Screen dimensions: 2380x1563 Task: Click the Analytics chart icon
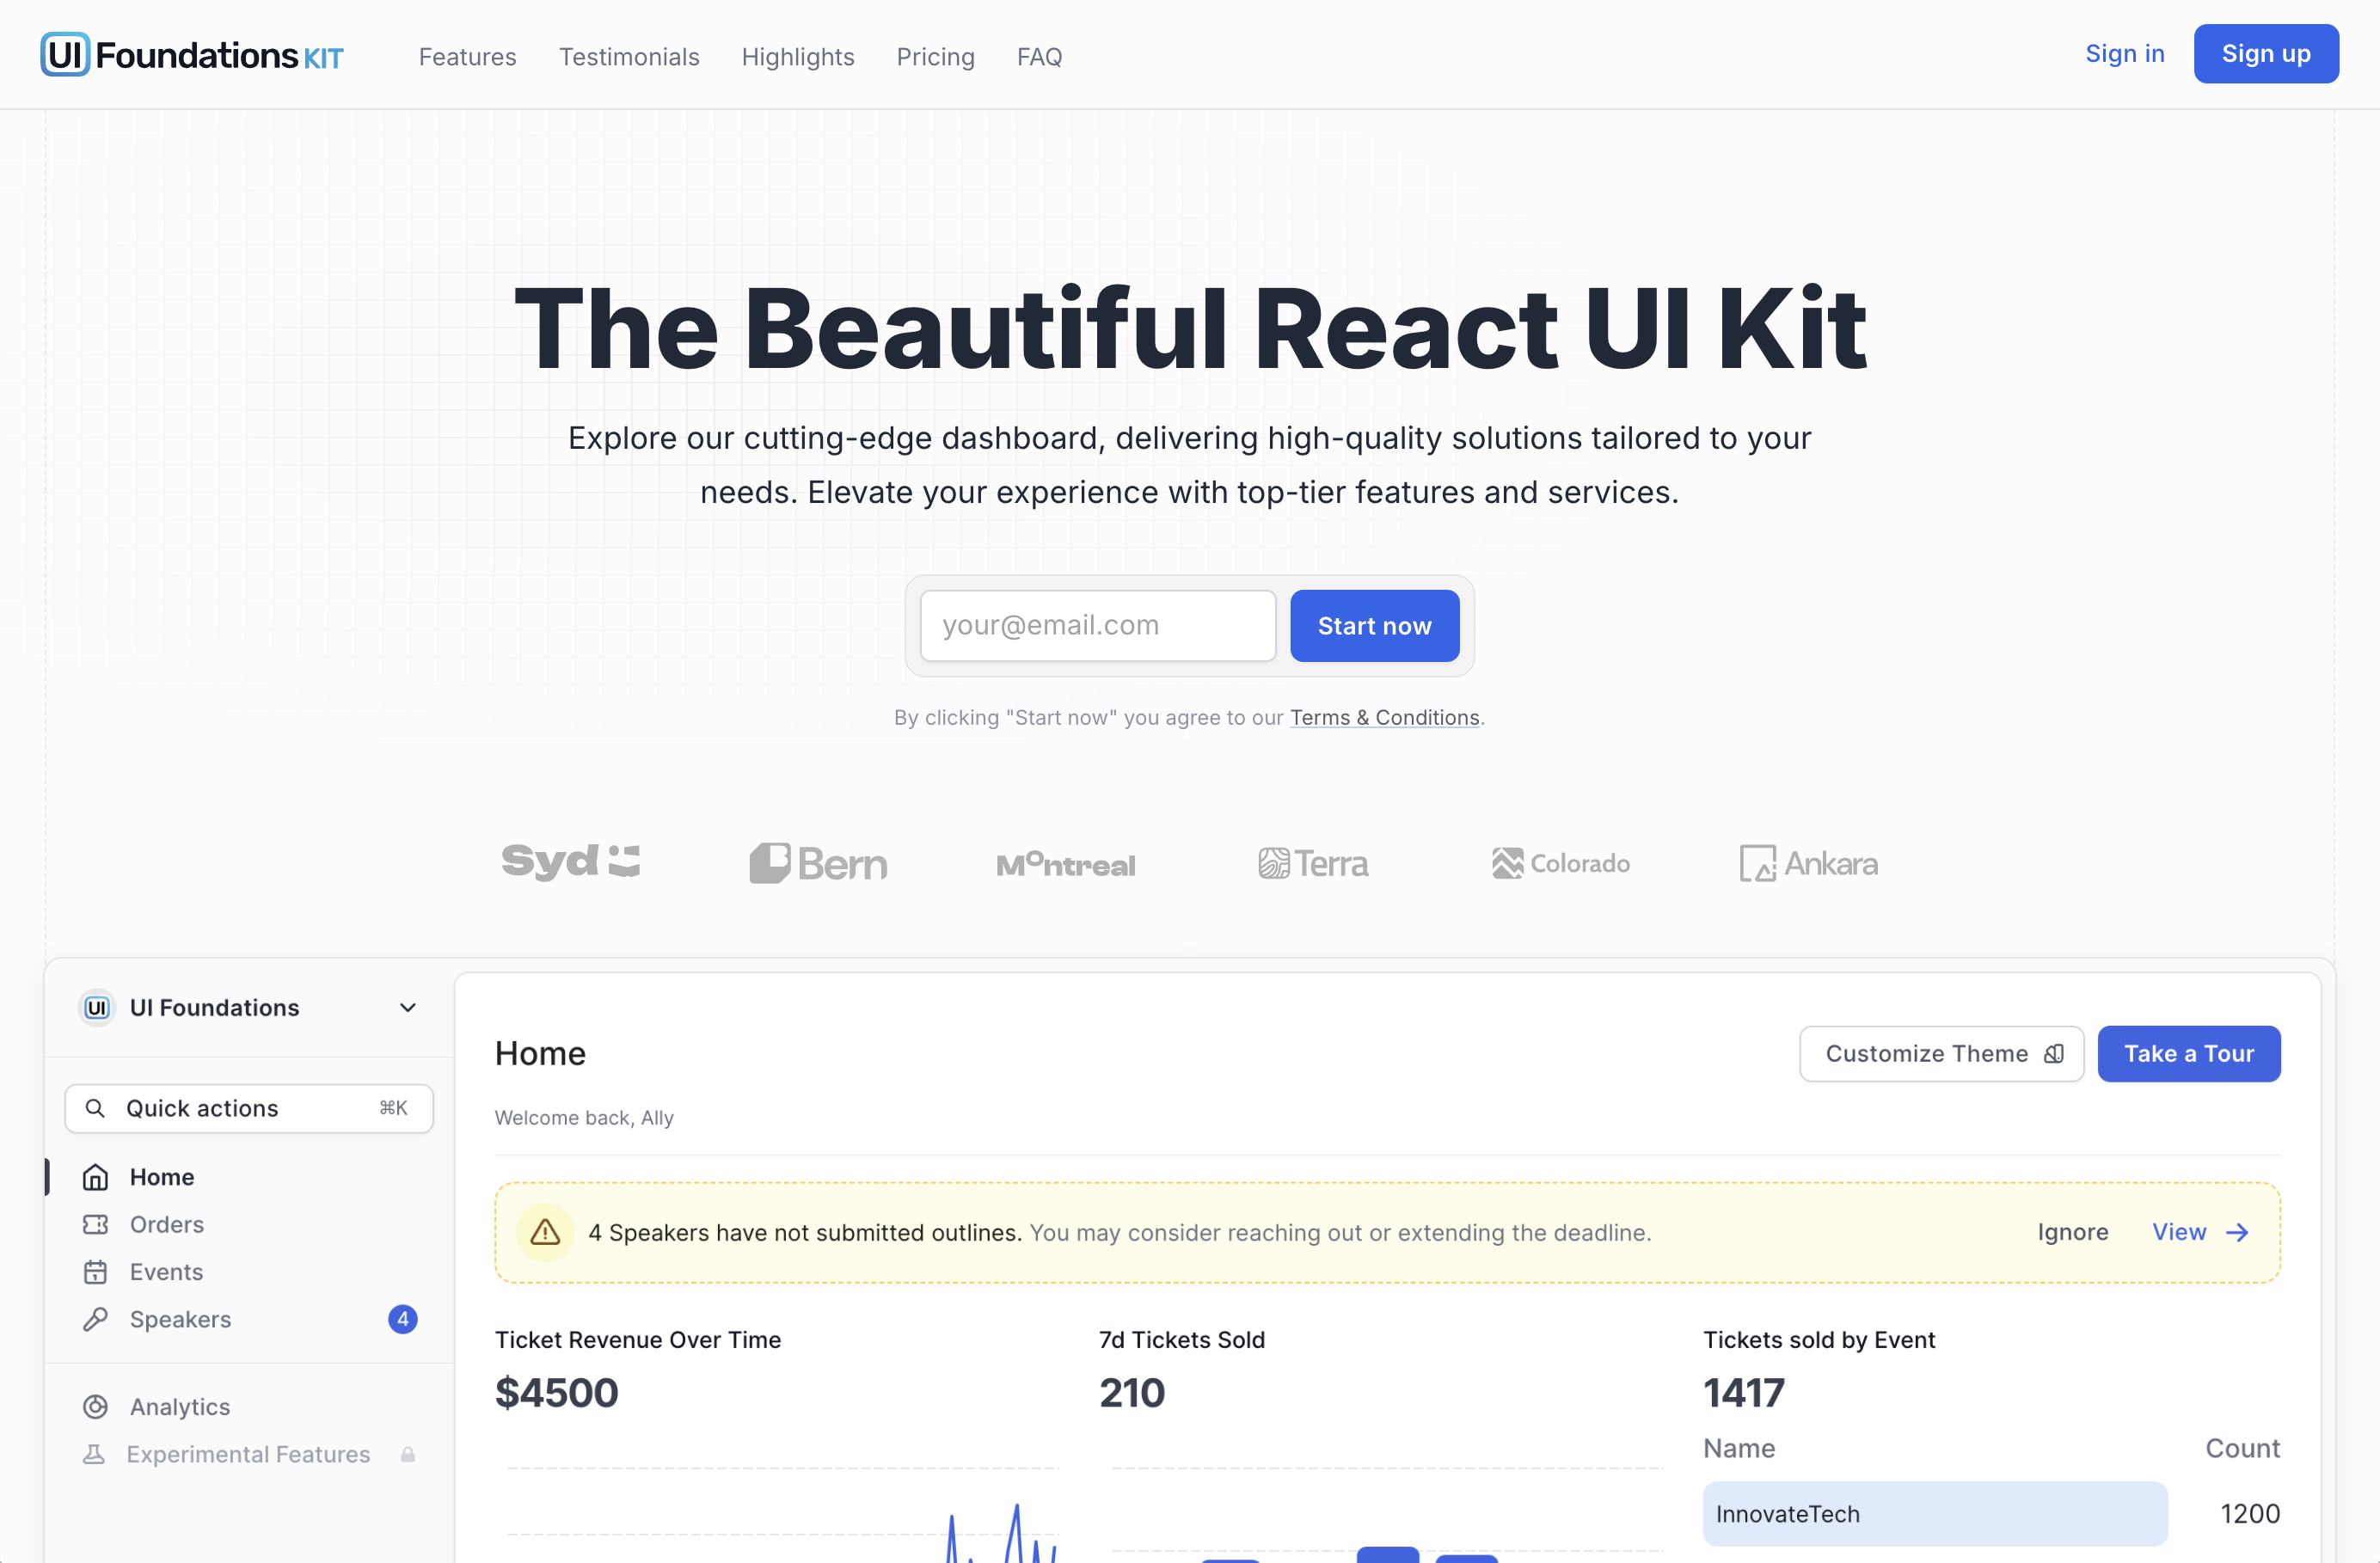click(x=95, y=1407)
